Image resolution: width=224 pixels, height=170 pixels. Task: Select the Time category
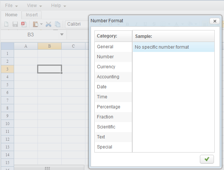113,97
